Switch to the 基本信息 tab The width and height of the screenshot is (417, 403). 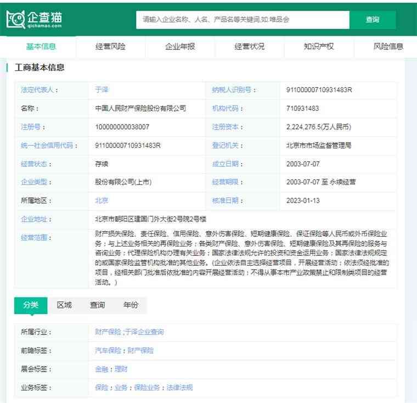[41, 47]
